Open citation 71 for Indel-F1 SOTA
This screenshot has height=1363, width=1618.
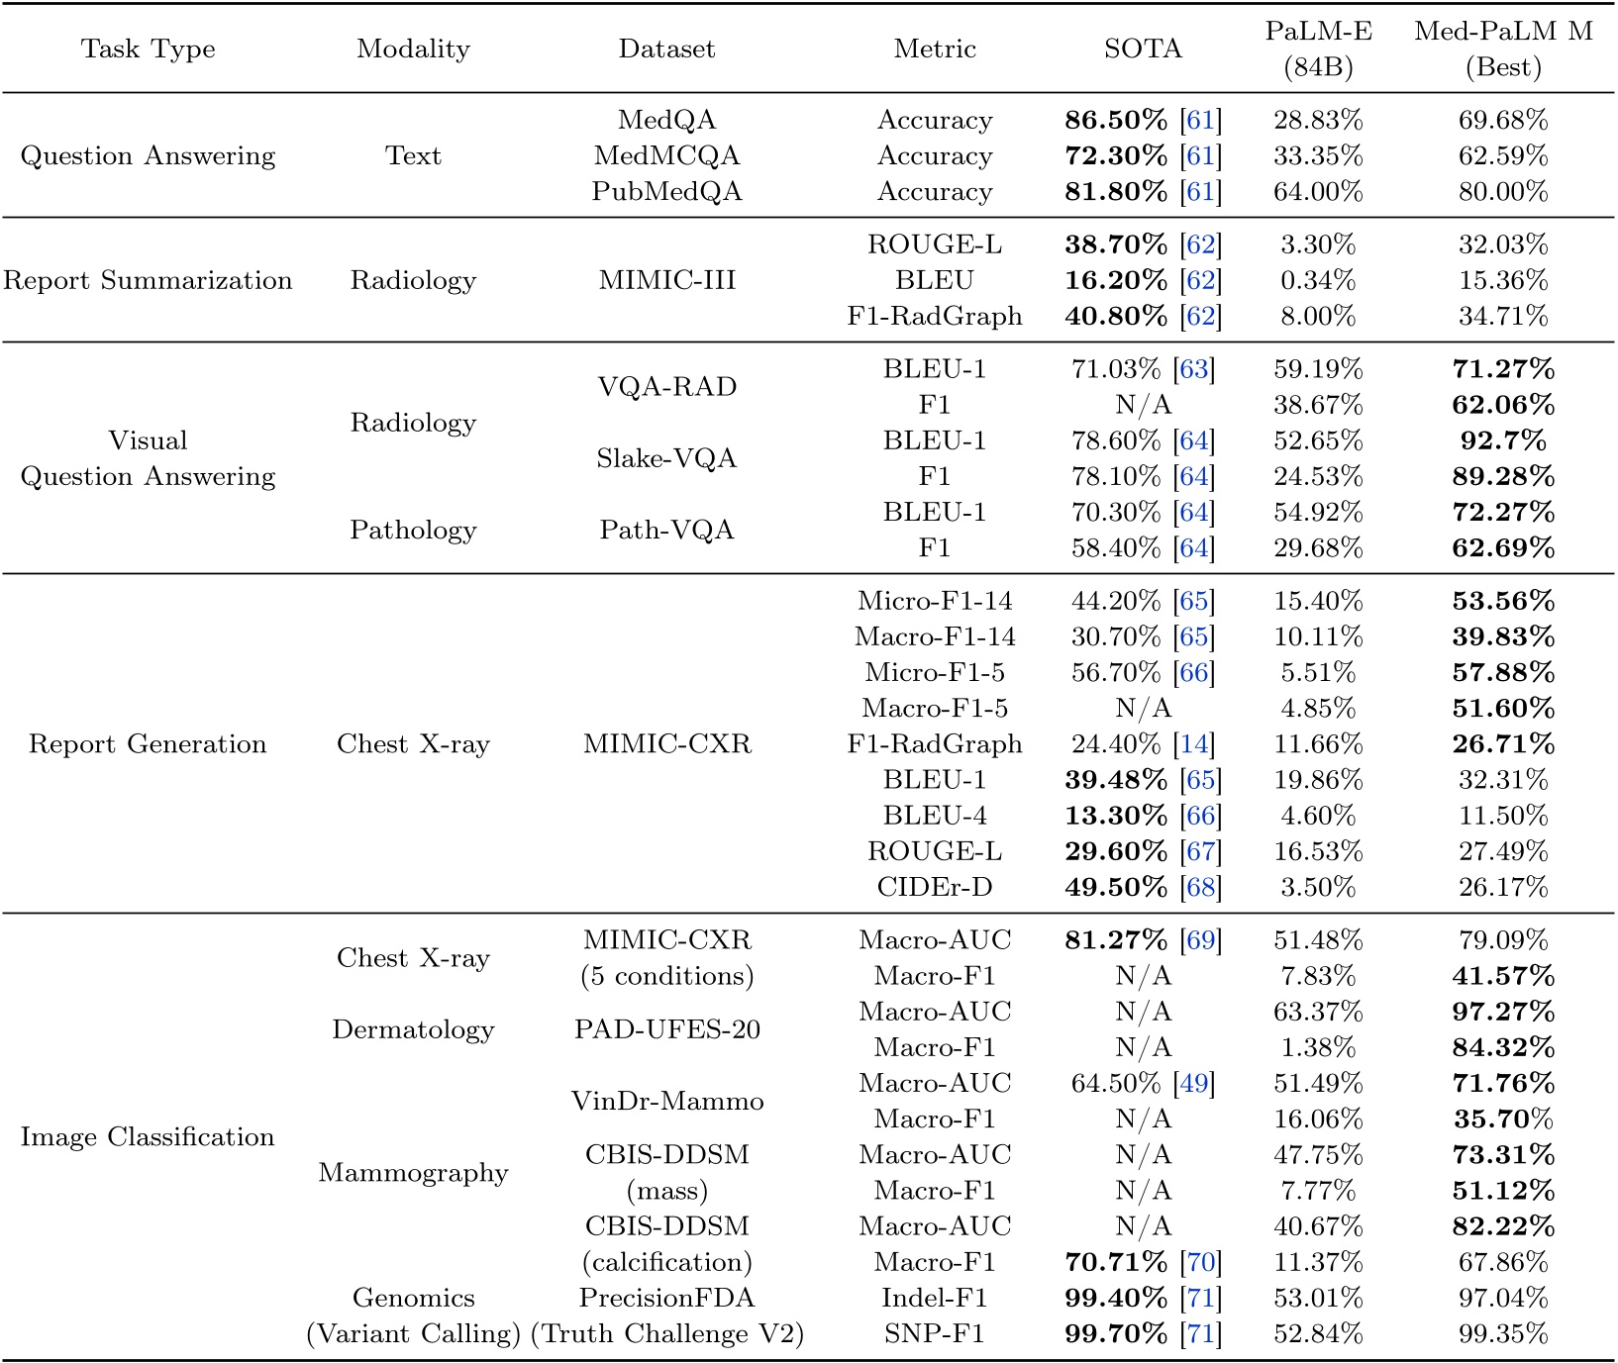(x=1203, y=1297)
